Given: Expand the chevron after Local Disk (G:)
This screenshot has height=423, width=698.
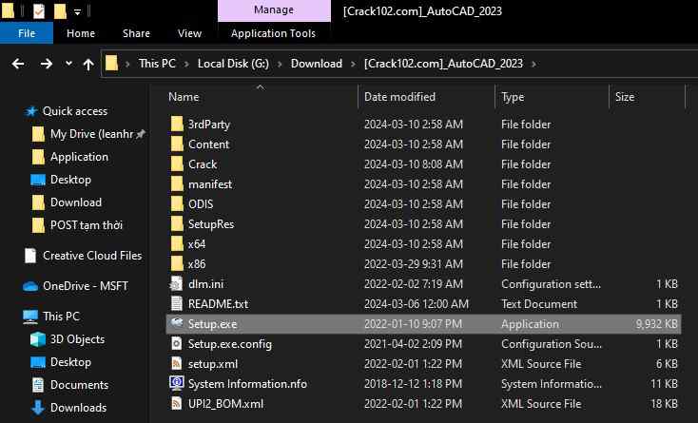Looking at the screenshot, I should click(x=278, y=65).
